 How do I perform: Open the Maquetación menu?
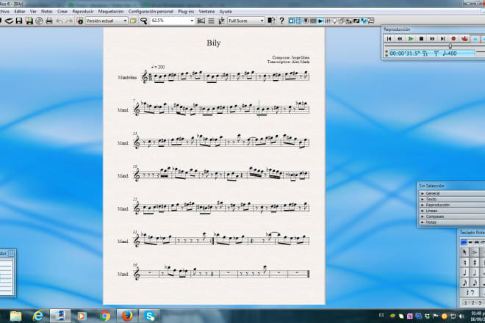pyautogui.click(x=111, y=12)
